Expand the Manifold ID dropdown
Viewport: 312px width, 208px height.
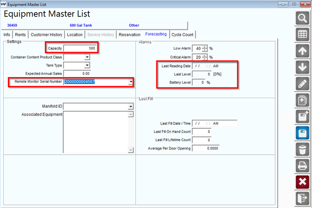point(131,107)
